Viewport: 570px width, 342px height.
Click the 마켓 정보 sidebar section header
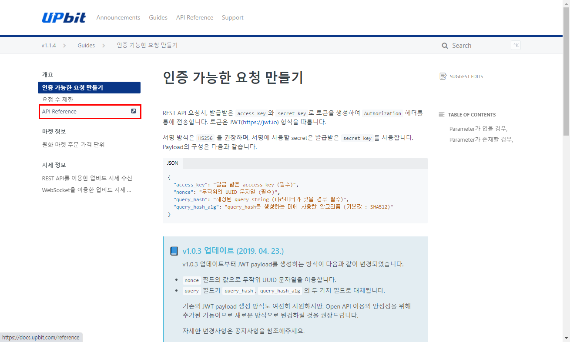pyautogui.click(x=54, y=132)
